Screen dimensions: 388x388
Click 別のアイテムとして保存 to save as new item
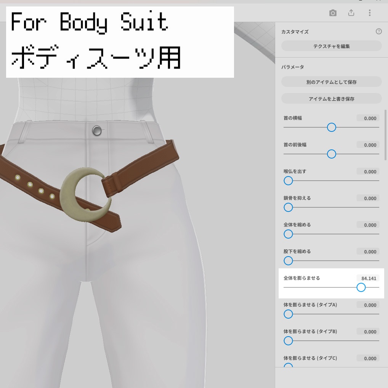pyautogui.click(x=331, y=82)
